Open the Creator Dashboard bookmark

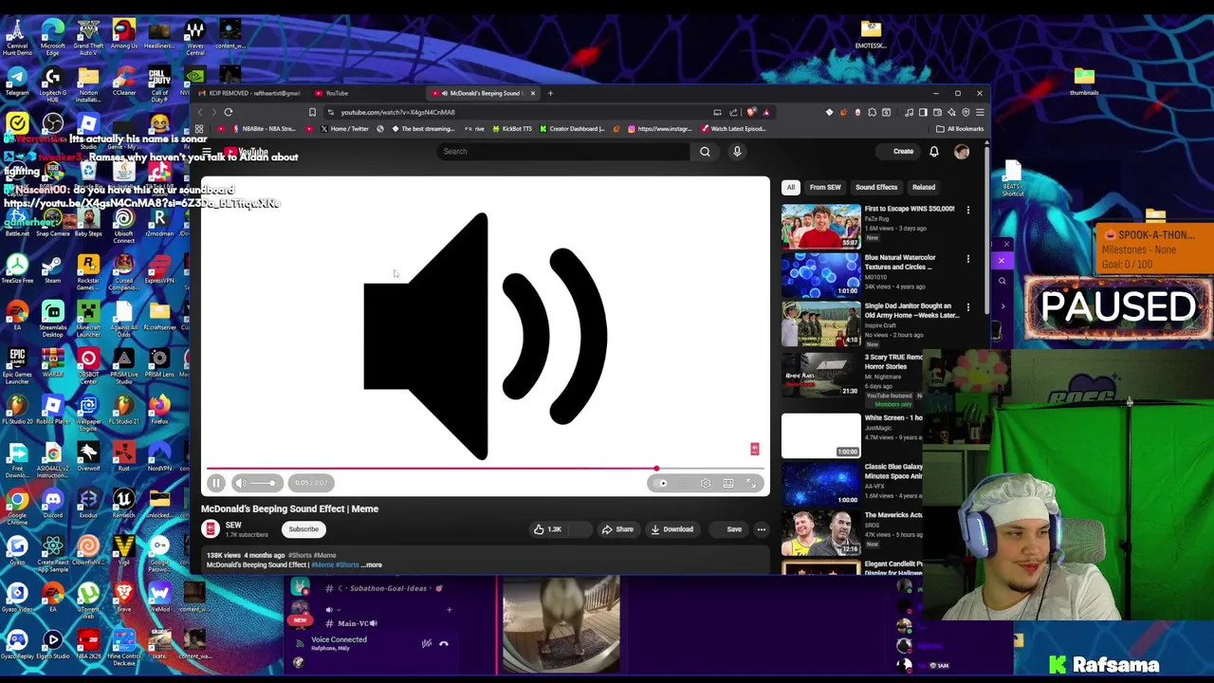pyautogui.click(x=573, y=129)
